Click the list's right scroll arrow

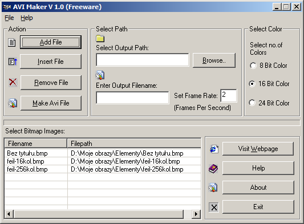(196, 214)
